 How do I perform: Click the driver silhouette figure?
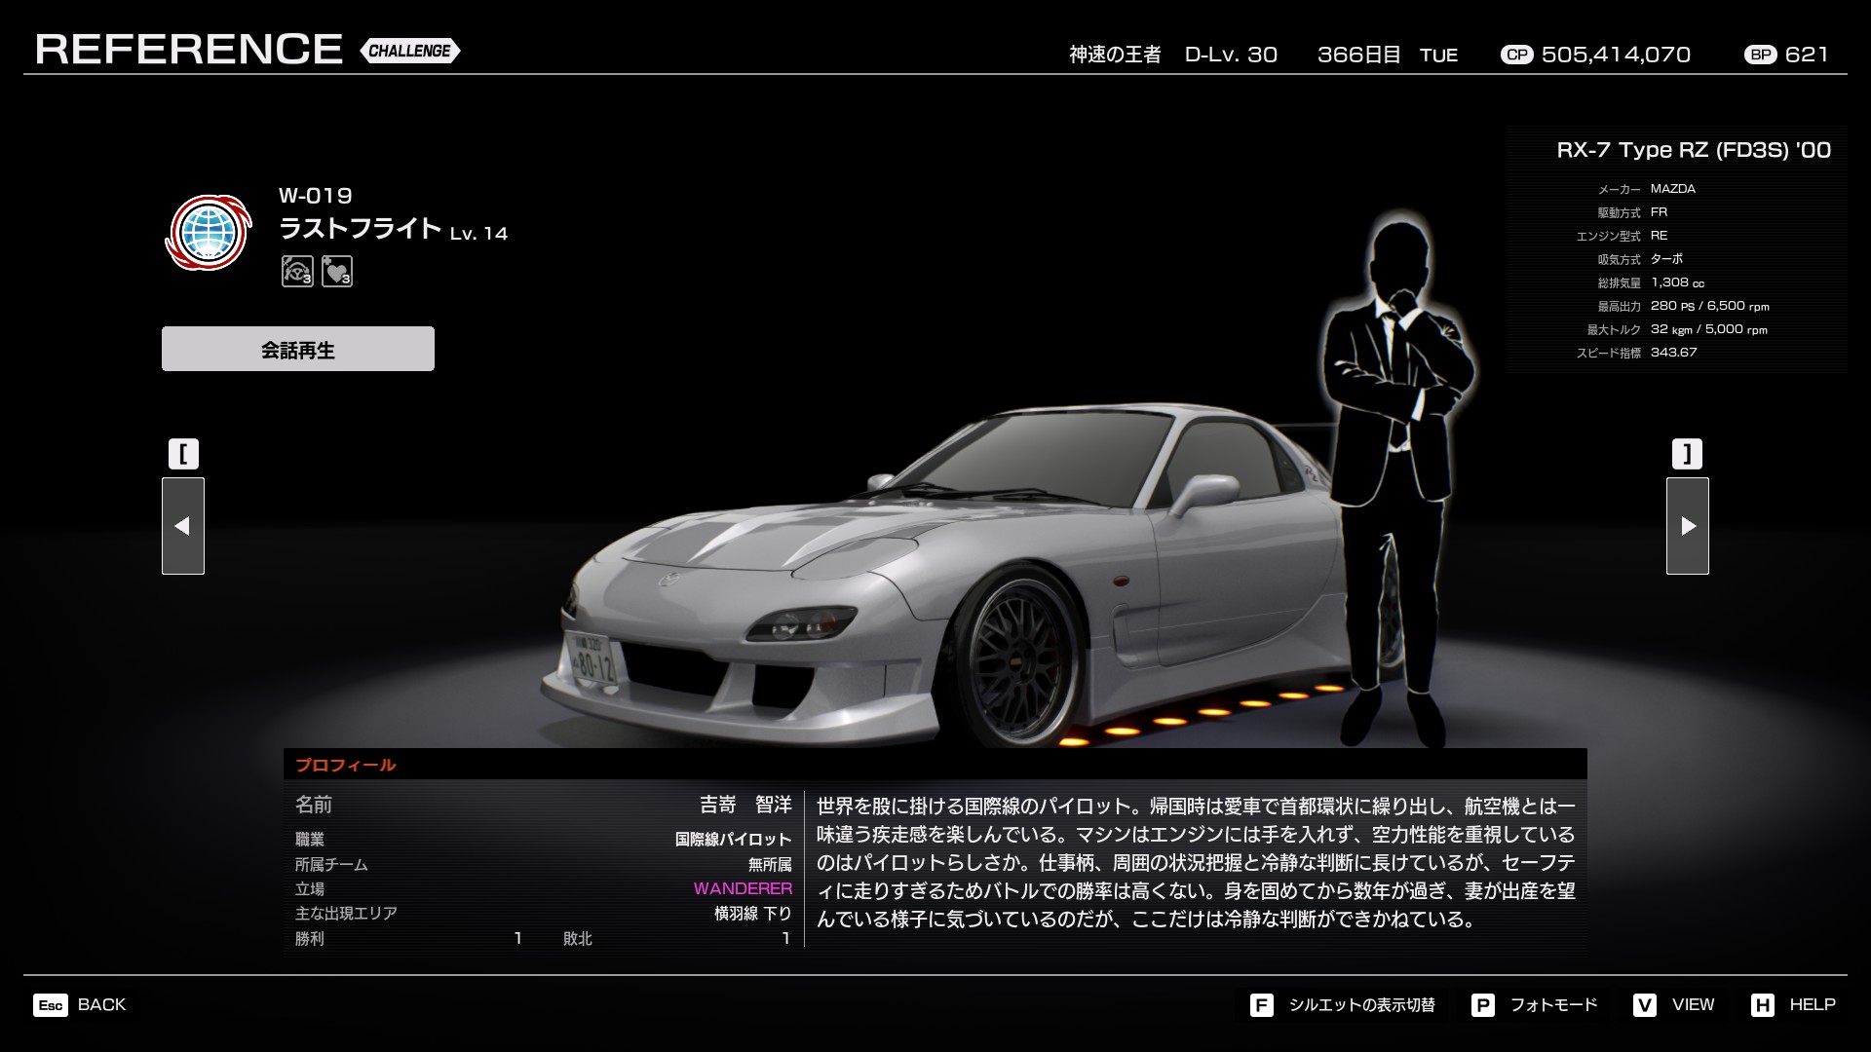coord(1398,468)
